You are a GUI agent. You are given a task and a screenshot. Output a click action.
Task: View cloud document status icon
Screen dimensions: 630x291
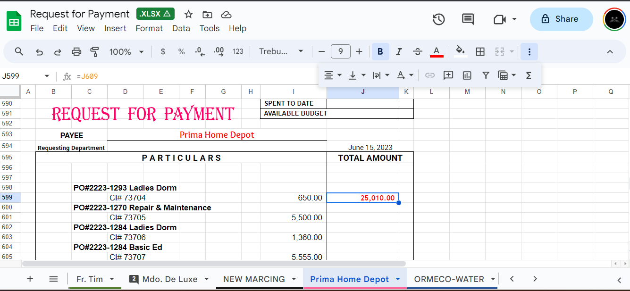(x=226, y=14)
